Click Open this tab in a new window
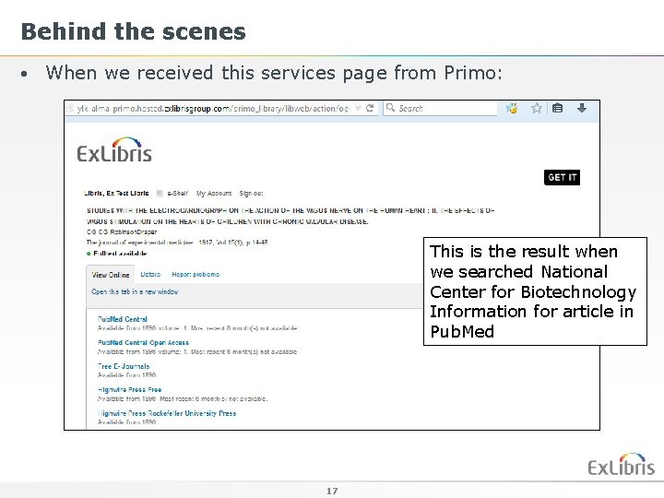This screenshot has height=498, width=664. point(135,291)
